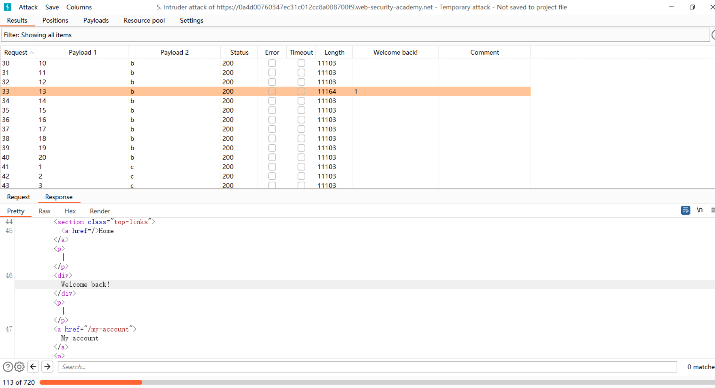715x388 pixels.
Task: Toggle Timeout checkbox for request 34
Action: pos(301,101)
